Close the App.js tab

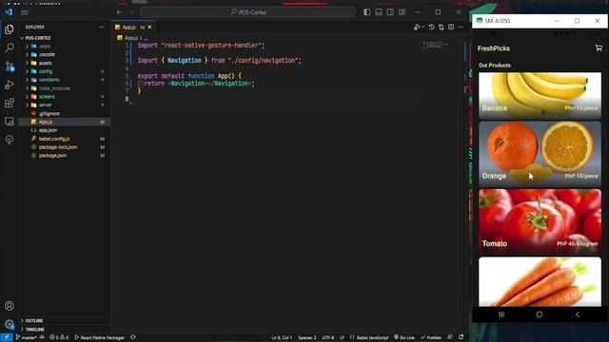click(x=149, y=28)
